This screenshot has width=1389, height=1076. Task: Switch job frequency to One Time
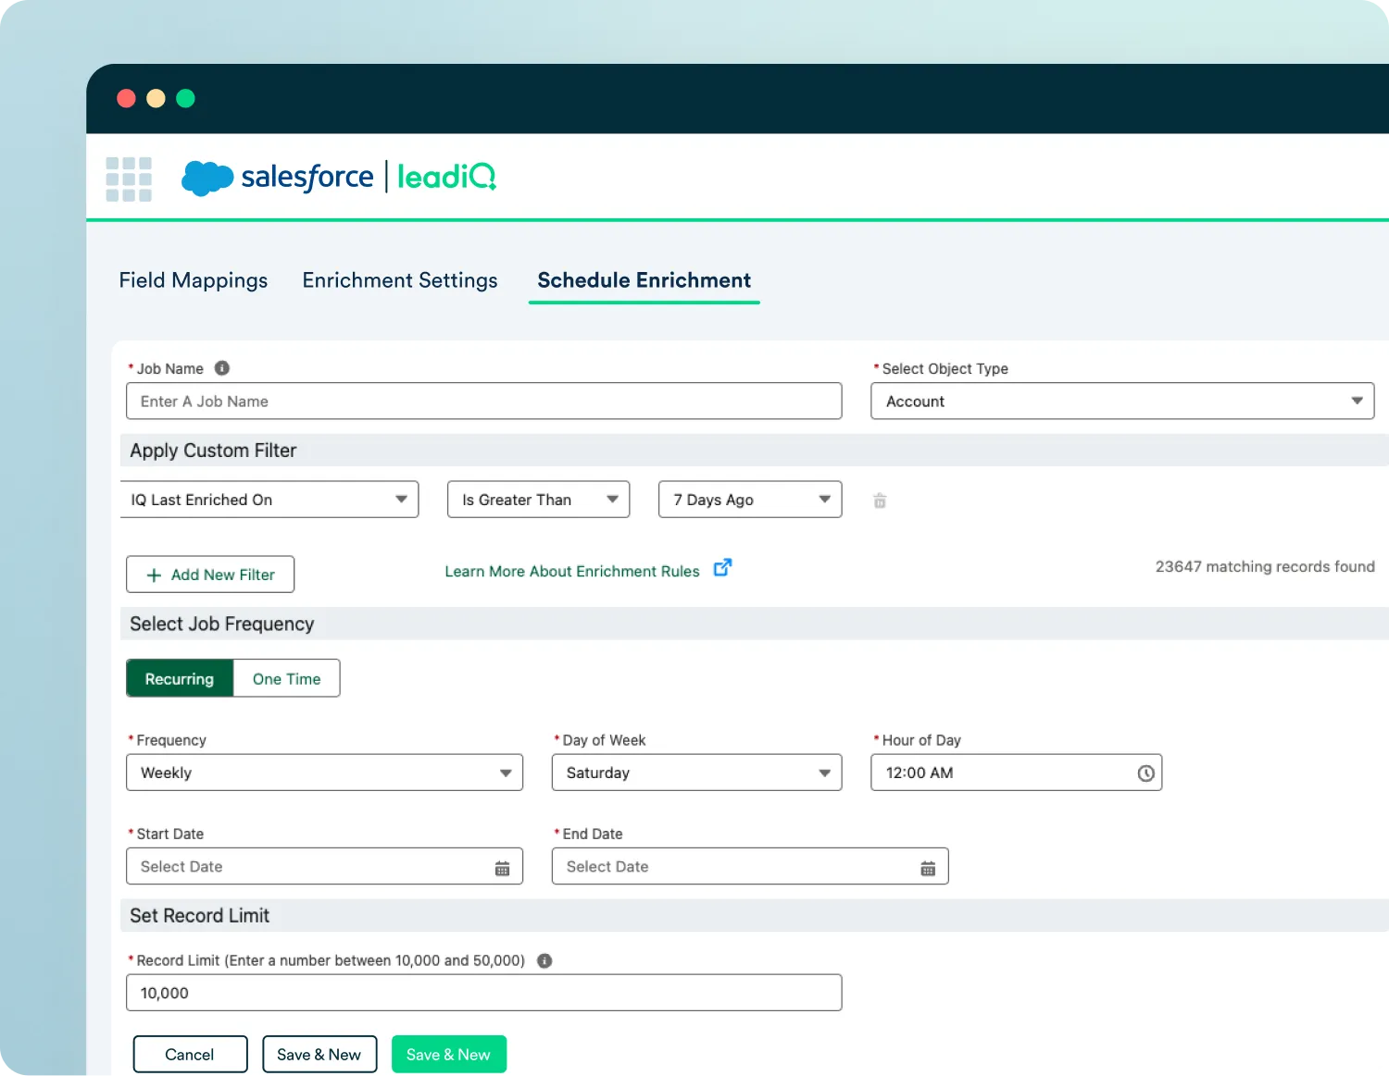pos(286,678)
